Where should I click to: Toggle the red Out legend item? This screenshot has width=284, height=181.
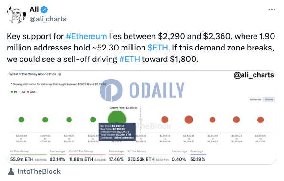pyautogui.click(x=31, y=92)
